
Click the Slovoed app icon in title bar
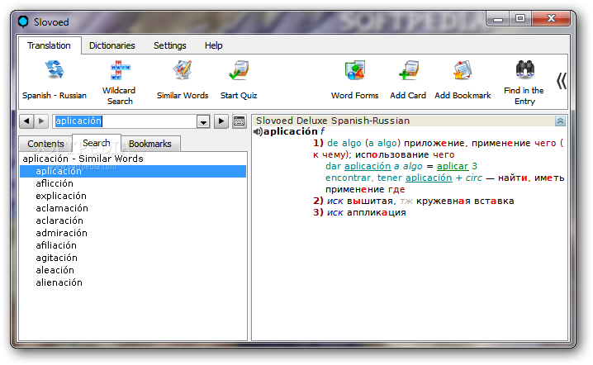(x=23, y=21)
